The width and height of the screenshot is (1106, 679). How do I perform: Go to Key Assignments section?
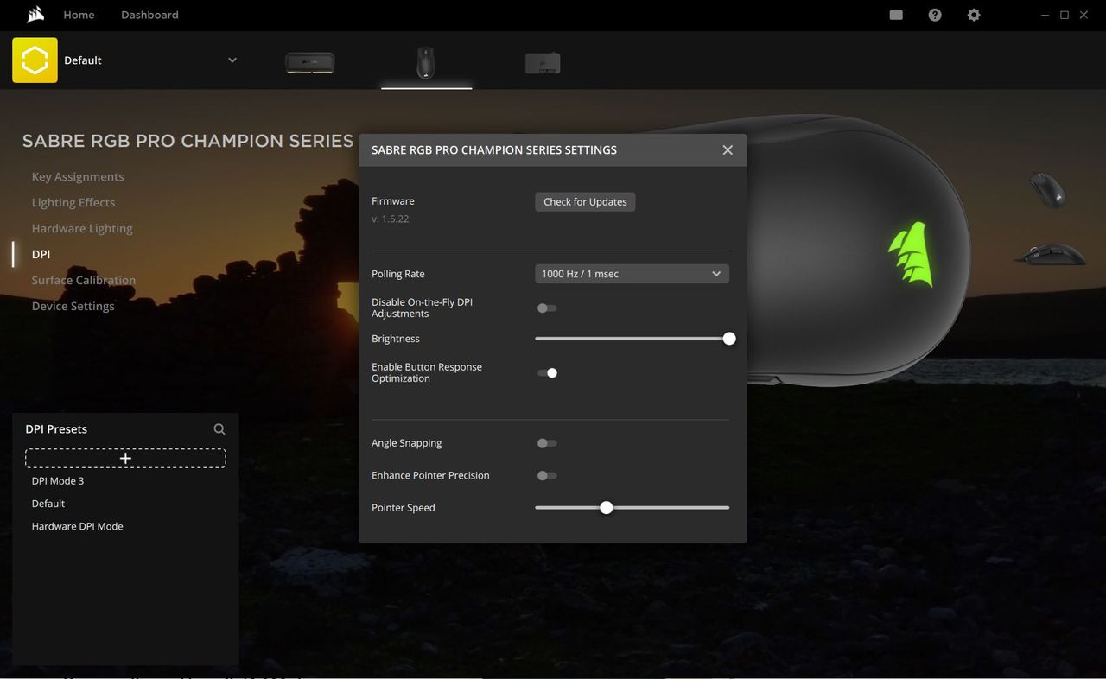coord(78,177)
